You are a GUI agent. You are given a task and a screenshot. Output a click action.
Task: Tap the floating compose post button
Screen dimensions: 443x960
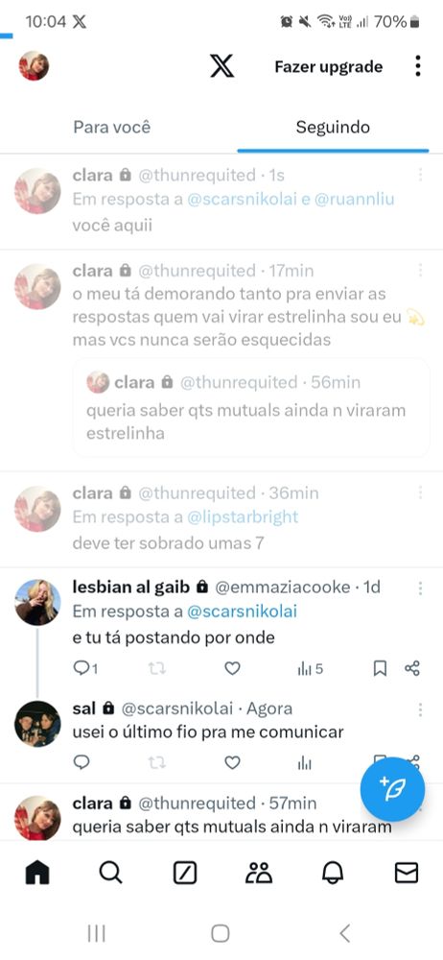392,789
